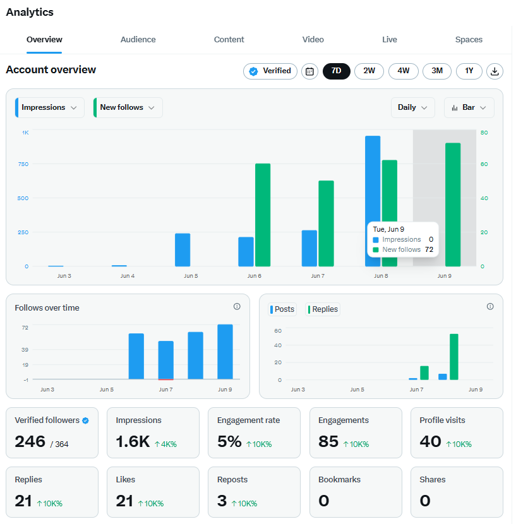
Task: Open the Bar chart type dropdown
Action: 469,107
